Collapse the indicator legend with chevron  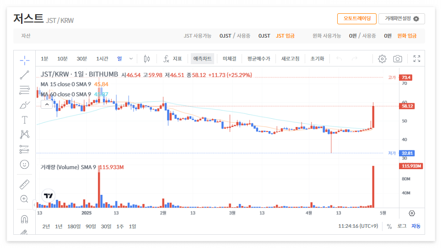point(47,105)
